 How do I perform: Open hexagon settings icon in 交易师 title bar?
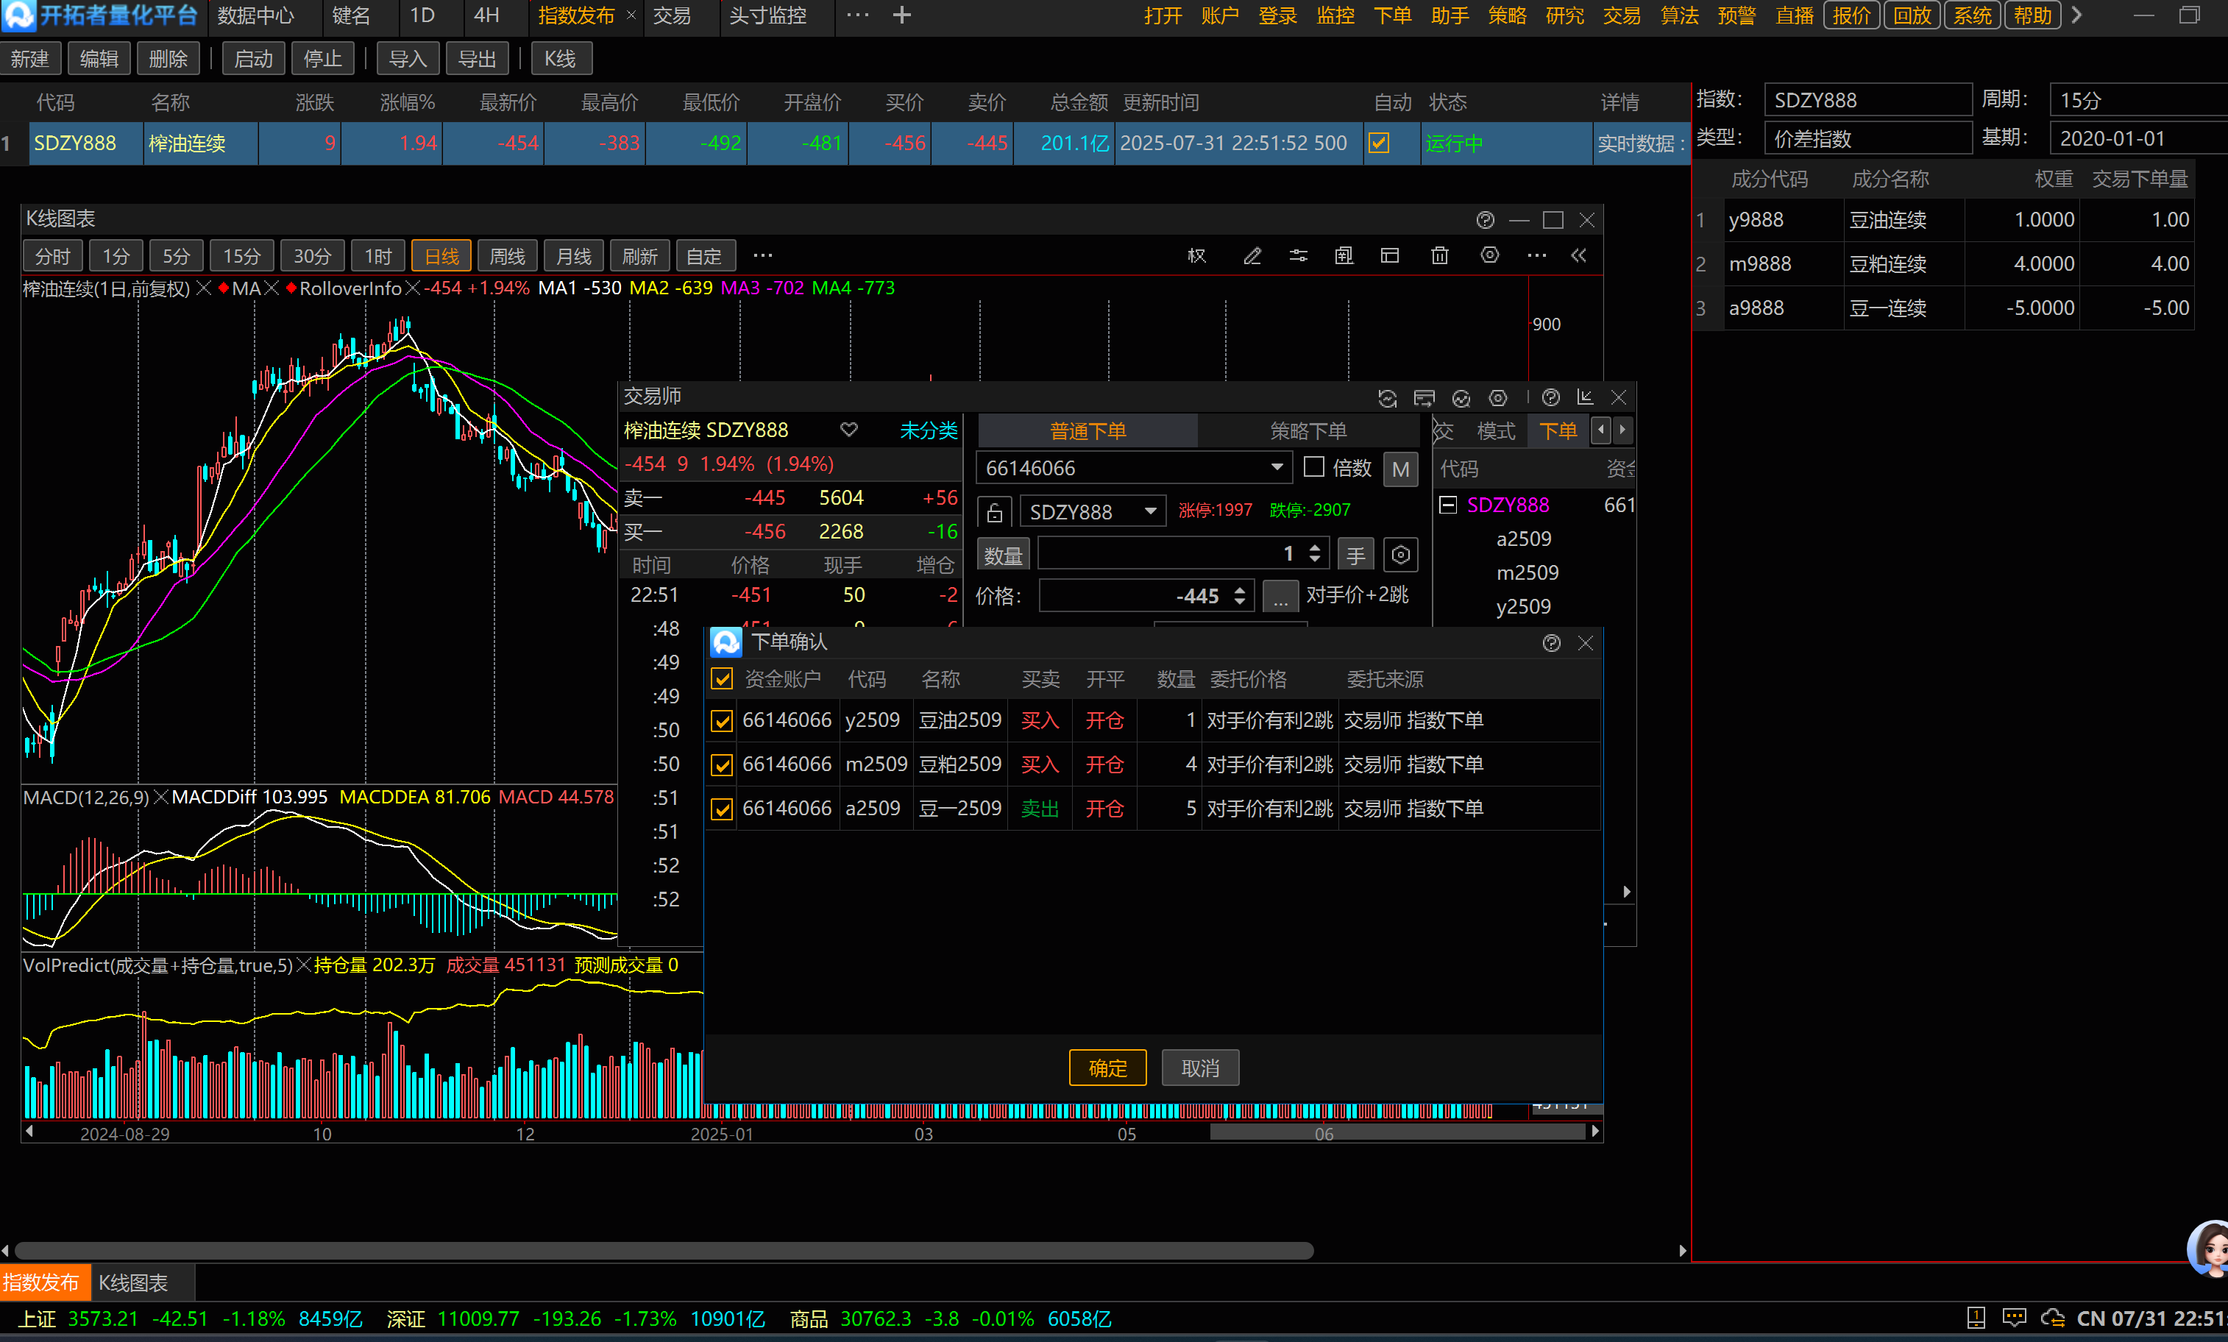1498,398
